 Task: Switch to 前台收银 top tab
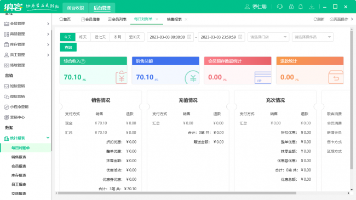pos(76,8)
